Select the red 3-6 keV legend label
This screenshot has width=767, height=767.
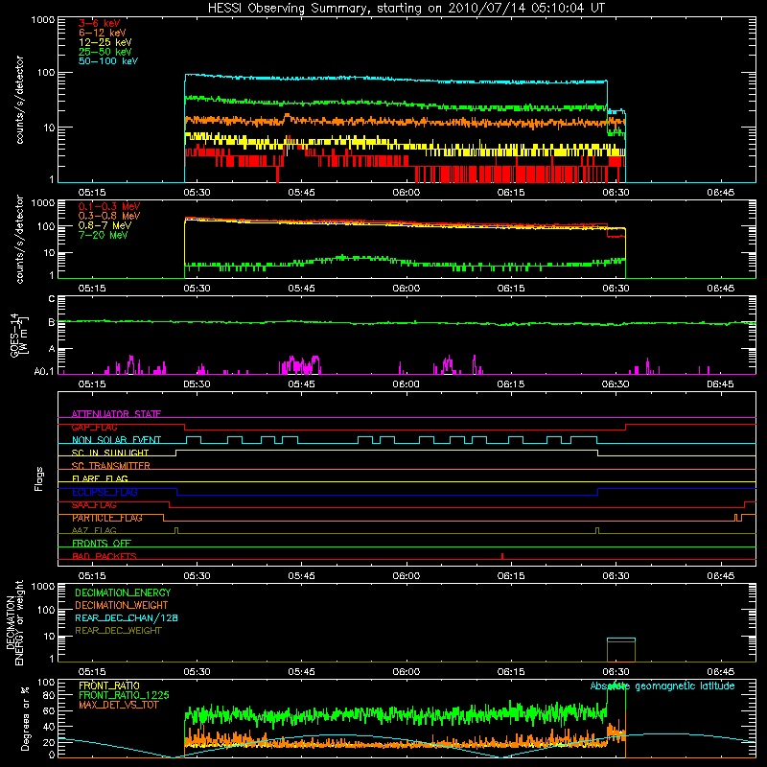pyautogui.click(x=100, y=23)
